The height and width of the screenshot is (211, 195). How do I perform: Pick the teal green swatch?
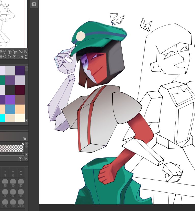pos(3,80)
